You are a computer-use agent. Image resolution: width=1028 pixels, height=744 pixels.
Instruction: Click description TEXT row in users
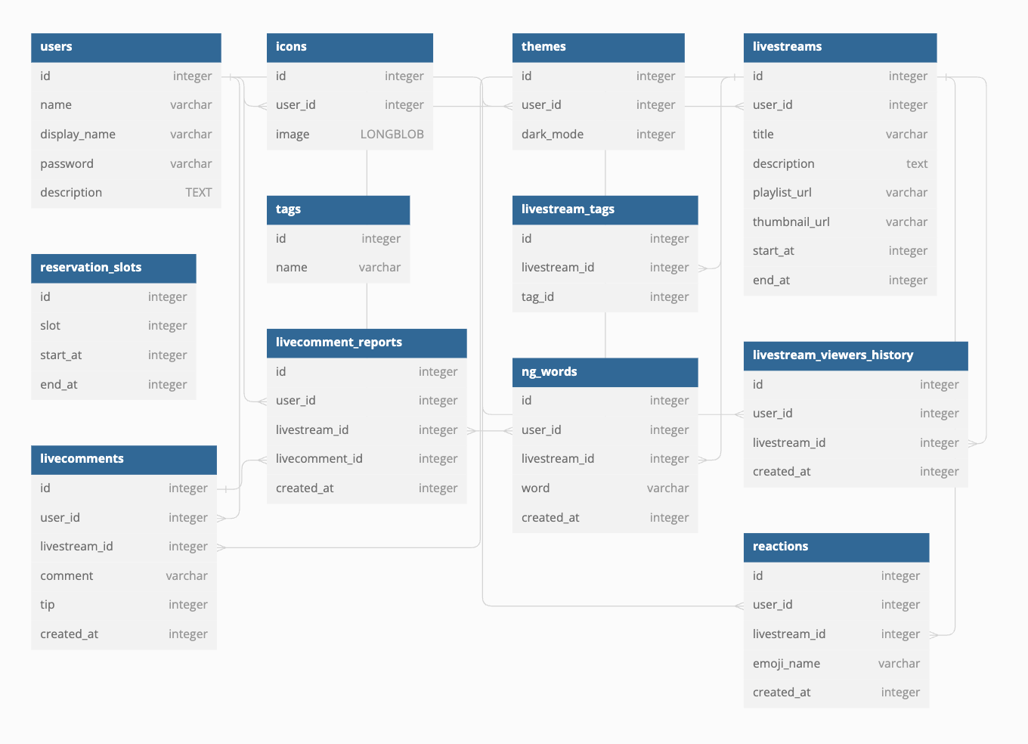pyautogui.click(x=126, y=193)
